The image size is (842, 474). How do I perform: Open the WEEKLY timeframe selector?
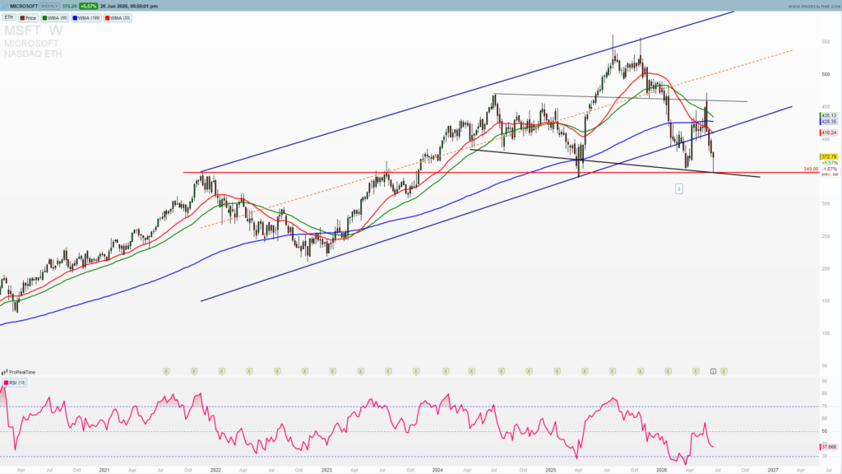click(50, 6)
